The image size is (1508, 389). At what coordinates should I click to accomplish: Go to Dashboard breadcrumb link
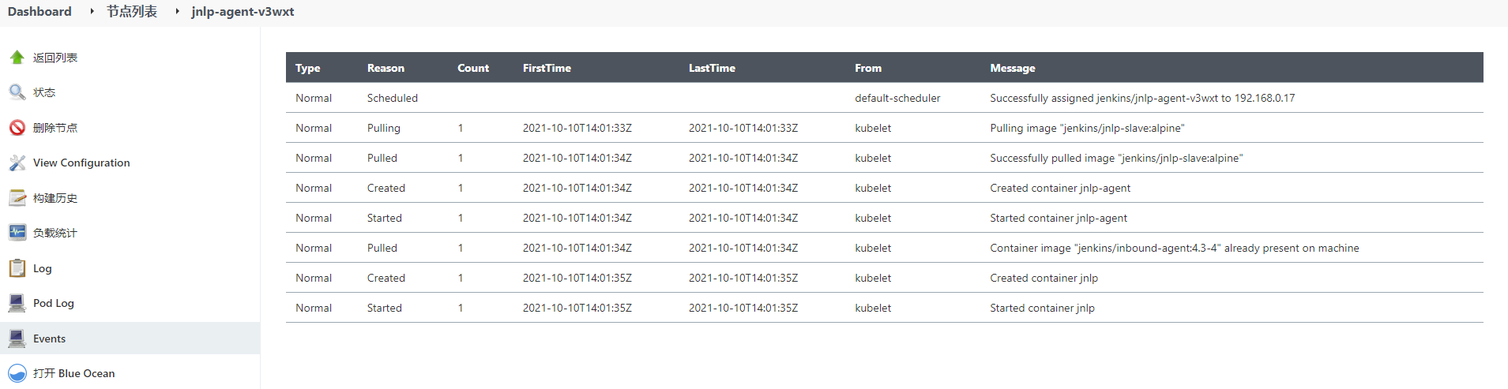point(39,12)
